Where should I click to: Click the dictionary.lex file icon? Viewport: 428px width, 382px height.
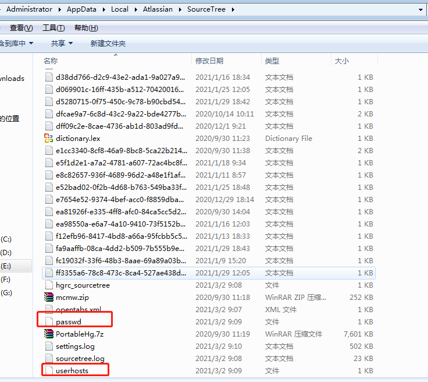click(x=49, y=138)
